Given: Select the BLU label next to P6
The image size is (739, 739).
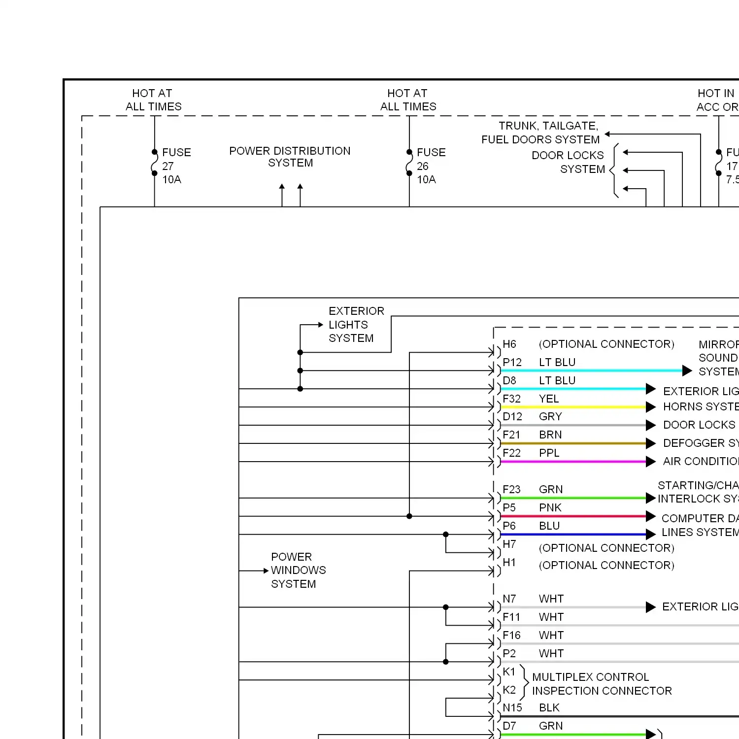Looking at the screenshot, I should (x=549, y=526).
